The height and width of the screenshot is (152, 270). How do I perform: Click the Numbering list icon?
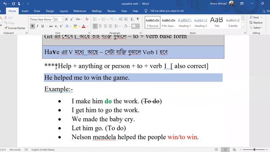[x=103, y=19]
